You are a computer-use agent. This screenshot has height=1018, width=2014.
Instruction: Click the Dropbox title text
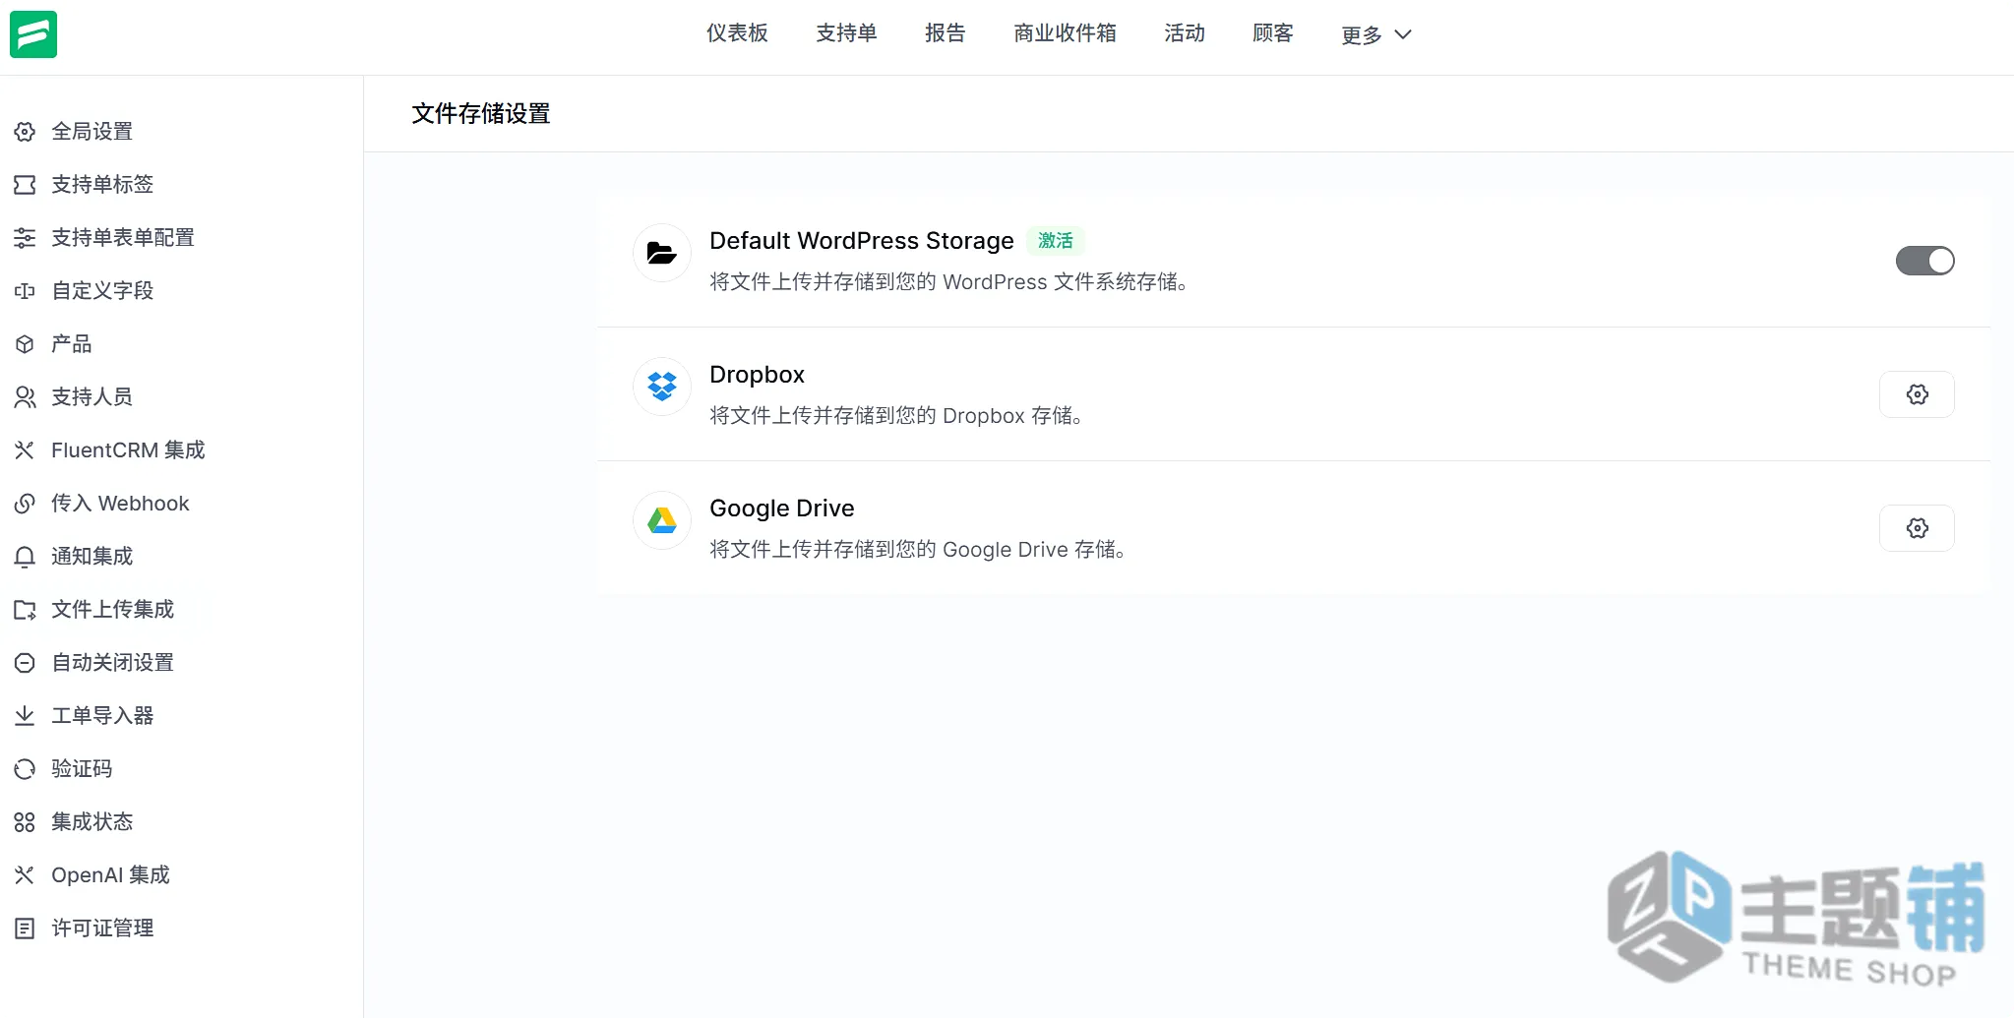point(757,375)
